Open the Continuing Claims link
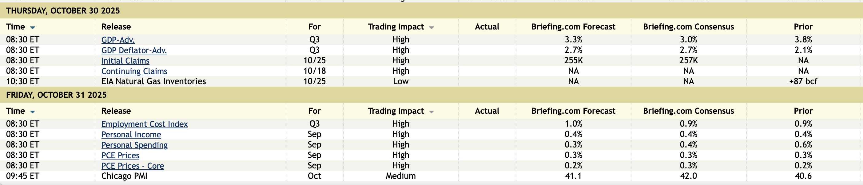The width and height of the screenshot is (863, 185). pyautogui.click(x=134, y=71)
